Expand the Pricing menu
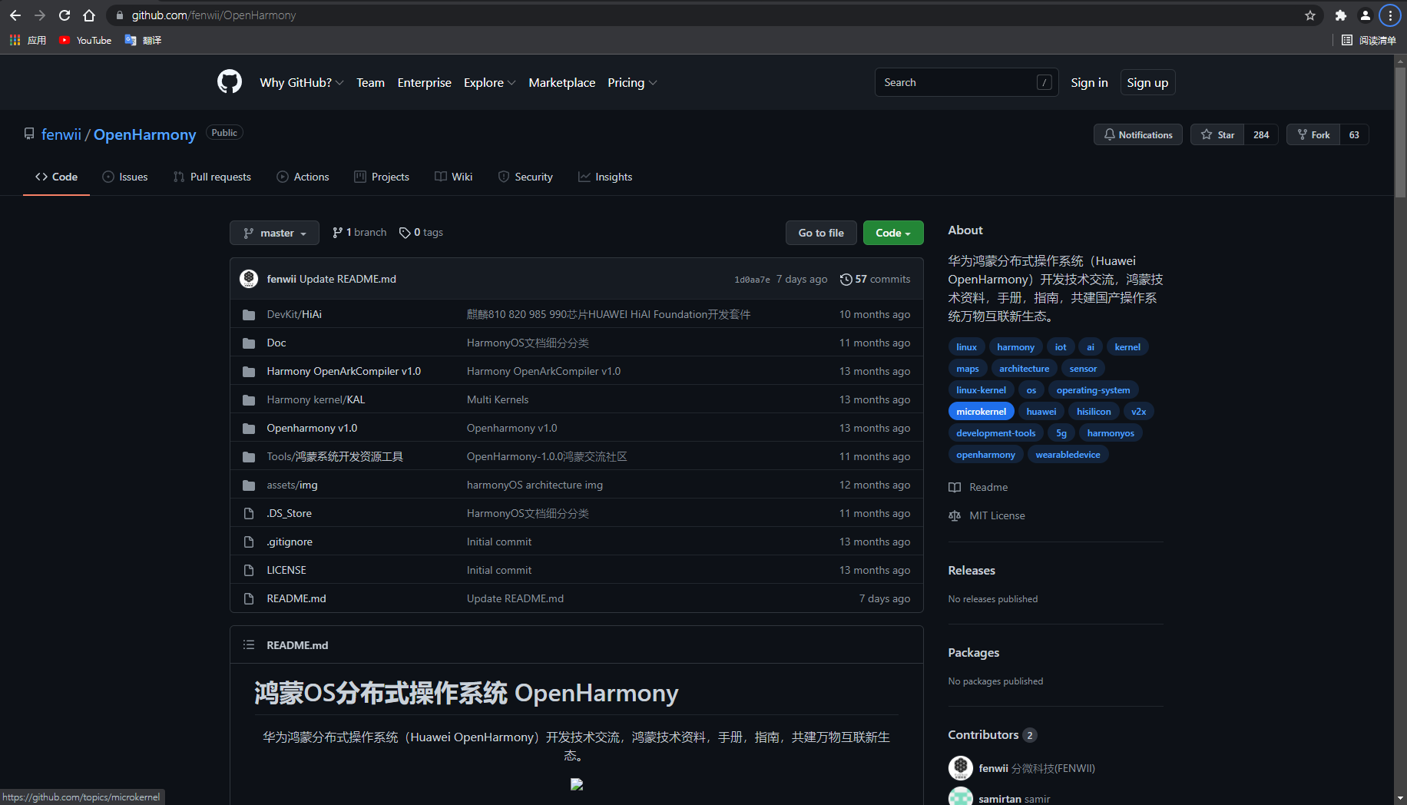Screen dimensions: 1407x805 pos(632,82)
